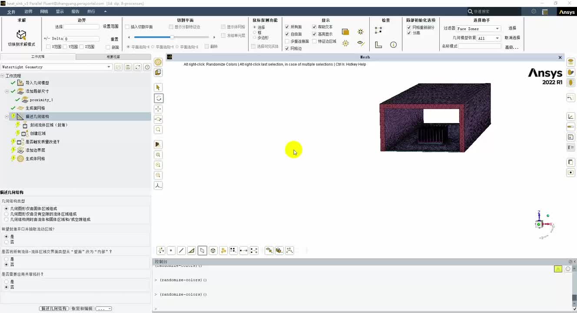The width and height of the screenshot is (577, 313).
Task: Click the cutting plane position slider handle
Action: click(x=172, y=37)
